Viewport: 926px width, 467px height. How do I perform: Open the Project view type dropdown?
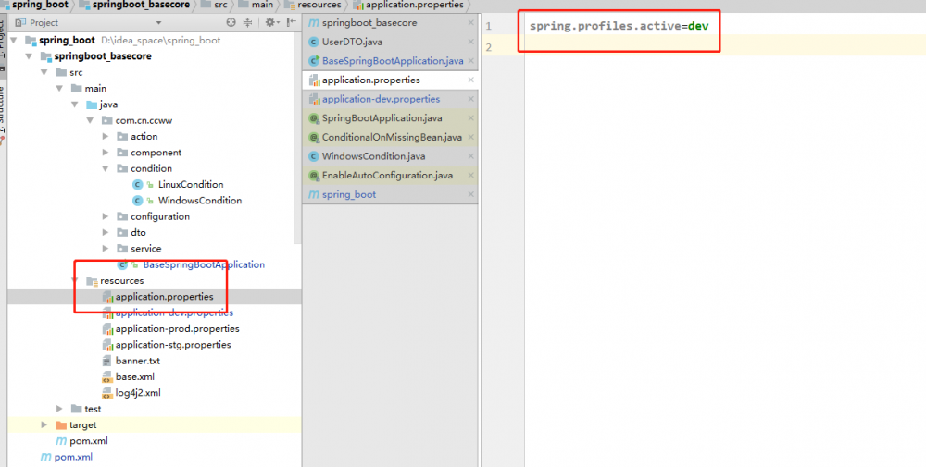pyautogui.click(x=158, y=23)
